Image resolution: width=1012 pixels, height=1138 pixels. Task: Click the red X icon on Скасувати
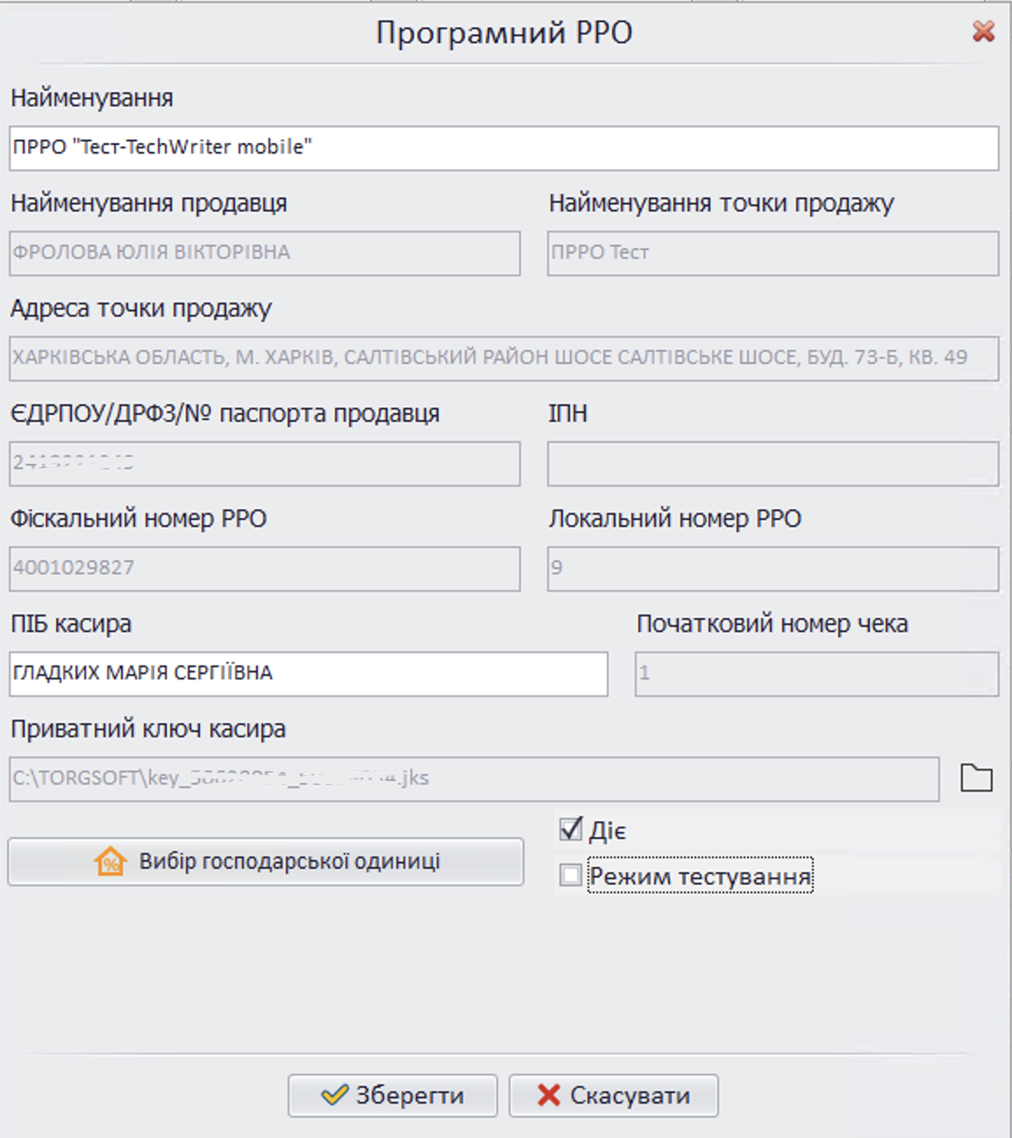[x=547, y=1094]
